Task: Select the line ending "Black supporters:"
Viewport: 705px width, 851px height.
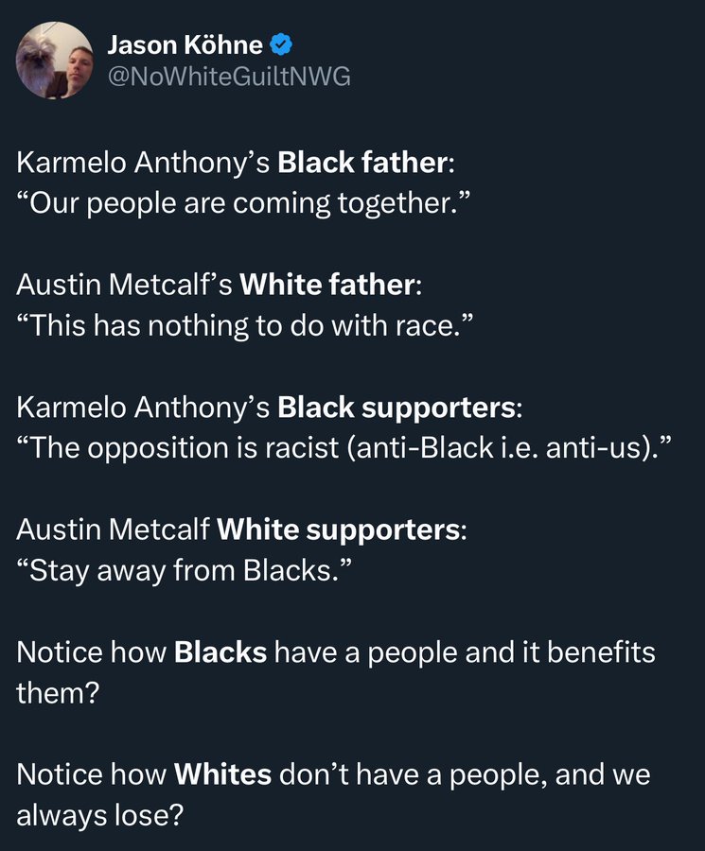Action: pos(270,407)
